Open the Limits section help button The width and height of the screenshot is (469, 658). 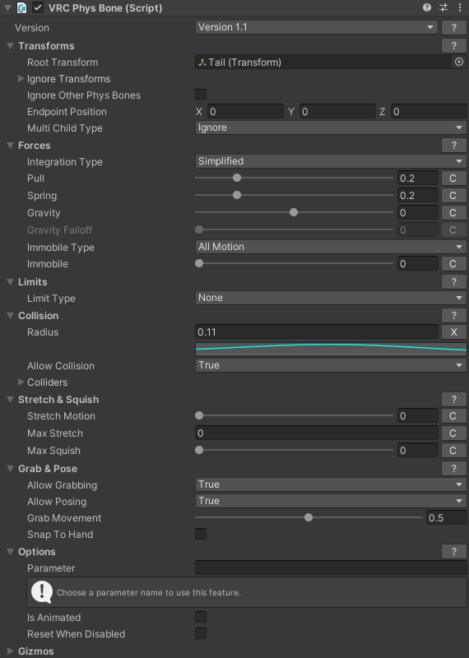click(x=454, y=281)
